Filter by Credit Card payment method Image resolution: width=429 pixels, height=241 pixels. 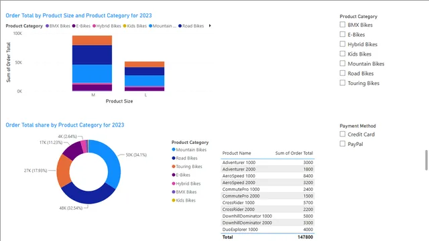coord(343,134)
